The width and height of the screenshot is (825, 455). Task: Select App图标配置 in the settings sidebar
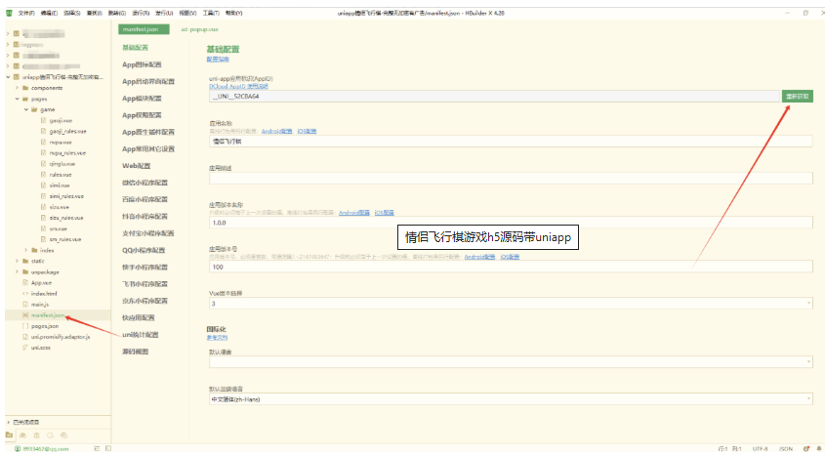coord(146,64)
